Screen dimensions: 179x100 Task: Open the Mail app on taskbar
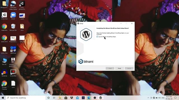tap(77, 98)
